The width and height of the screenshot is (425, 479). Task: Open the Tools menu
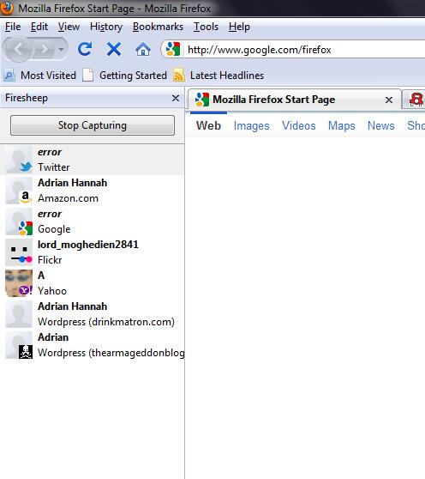207,27
